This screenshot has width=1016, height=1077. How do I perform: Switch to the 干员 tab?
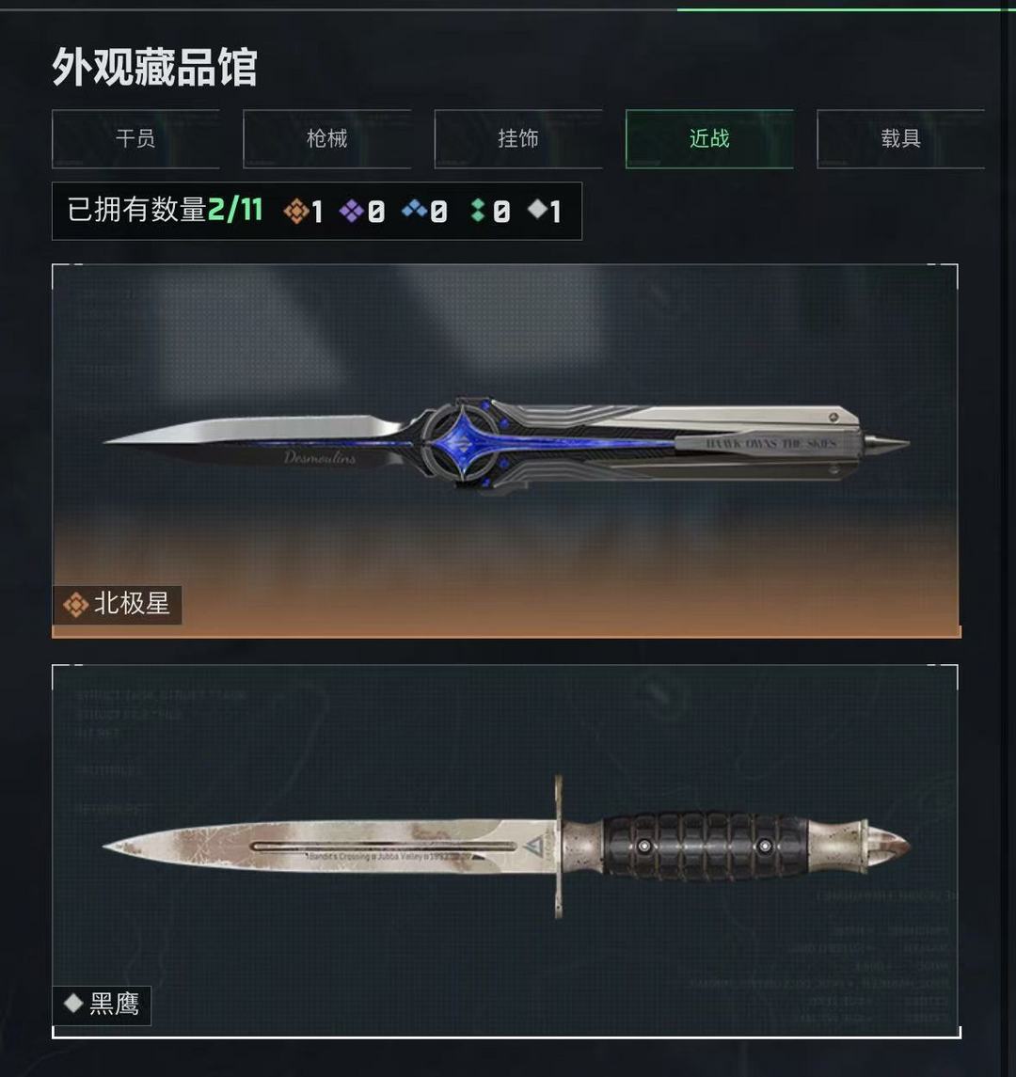(136, 139)
